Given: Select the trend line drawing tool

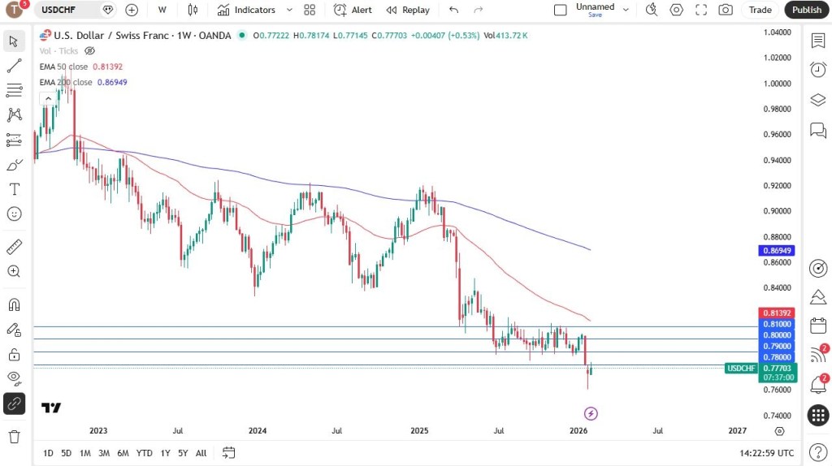Looking at the screenshot, I should click(14, 66).
